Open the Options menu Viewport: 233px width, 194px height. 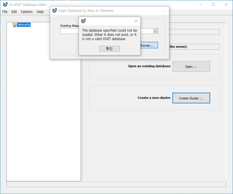pyautogui.click(x=27, y=12)
